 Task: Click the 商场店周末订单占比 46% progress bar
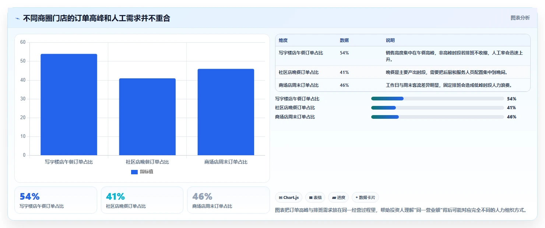[437, 117]
